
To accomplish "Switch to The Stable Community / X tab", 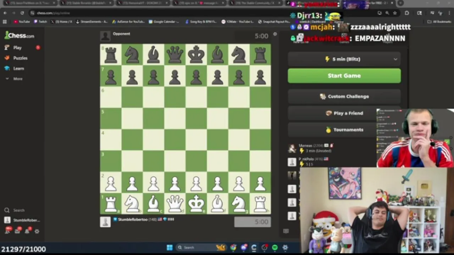I will pyautogui.click(x=255, y=3).
